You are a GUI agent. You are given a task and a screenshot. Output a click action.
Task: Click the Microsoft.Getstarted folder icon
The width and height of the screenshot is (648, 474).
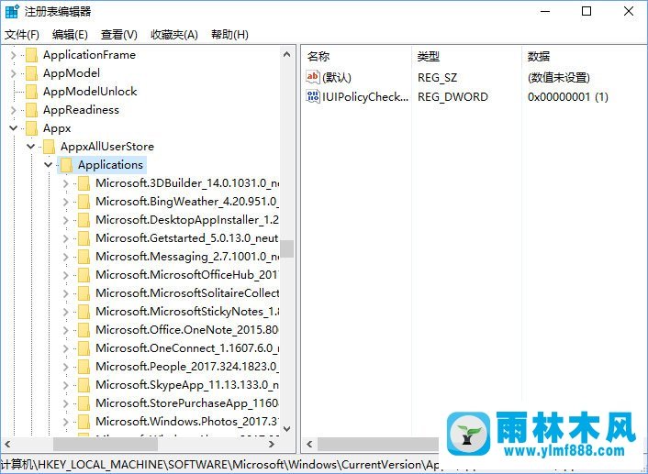(x=84, y=238)
